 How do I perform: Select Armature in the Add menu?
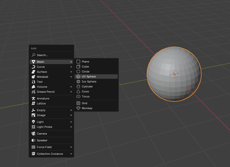click(51, 98)
